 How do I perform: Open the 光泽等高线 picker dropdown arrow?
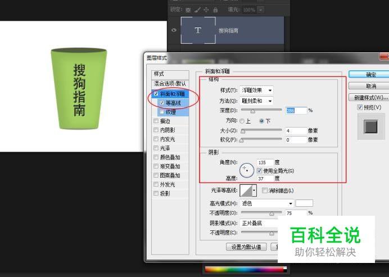point(254,190)
